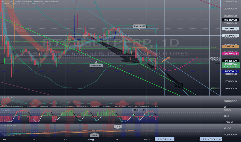Click the 19930.6 level annotation
The image size is (241, 142).
(215, 60)
